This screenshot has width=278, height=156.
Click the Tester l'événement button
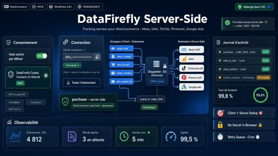pos(81,83)
